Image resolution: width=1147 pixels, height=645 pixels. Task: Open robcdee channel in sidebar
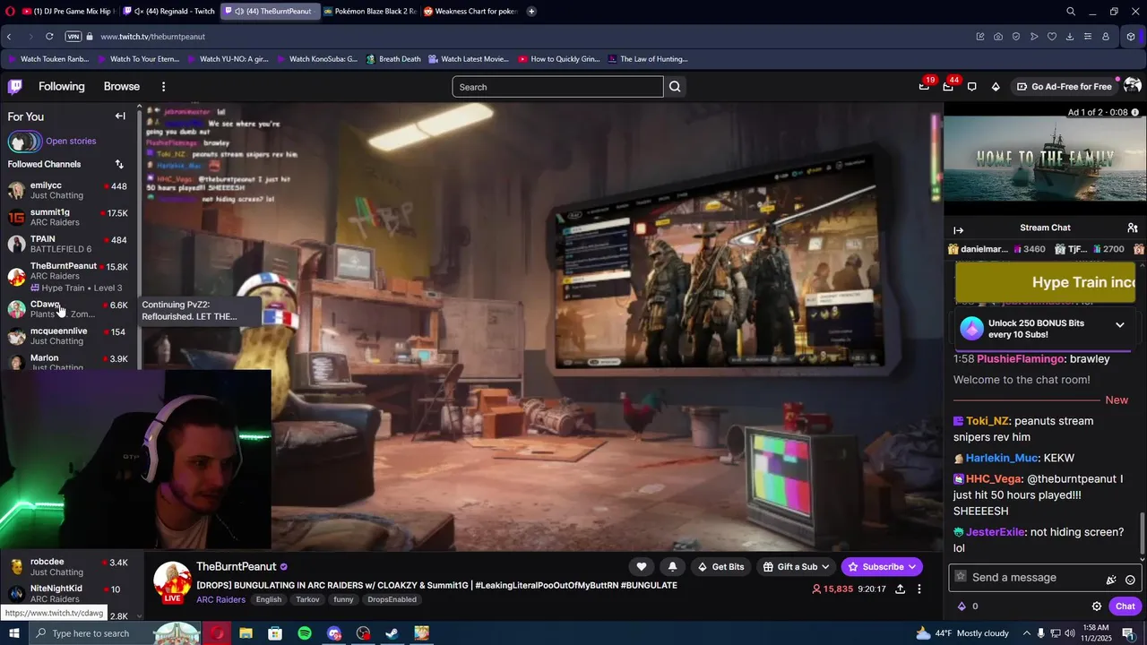click(x=68, y=567)
